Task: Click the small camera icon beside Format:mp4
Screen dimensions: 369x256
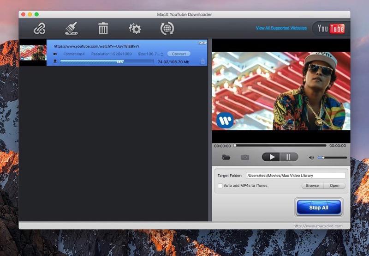Action: tap(55, 54)
